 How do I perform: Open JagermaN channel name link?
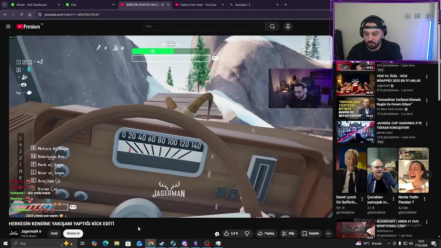pyautogui.click(x=29, y=231)
